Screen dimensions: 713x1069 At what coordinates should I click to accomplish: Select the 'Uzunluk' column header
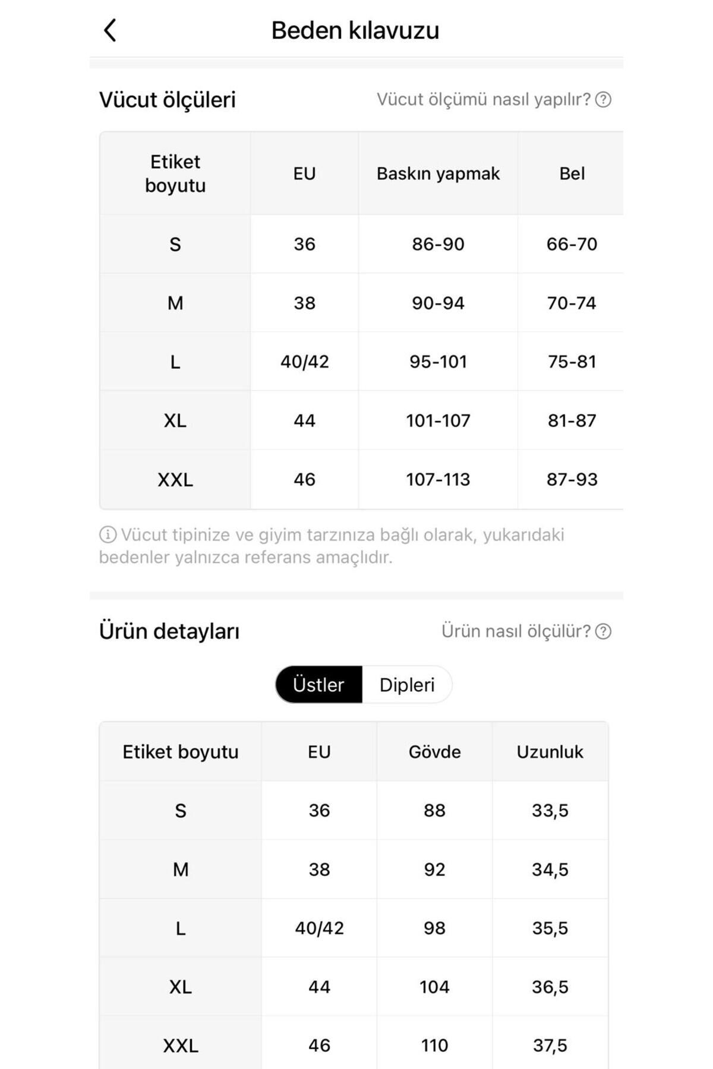550,752
